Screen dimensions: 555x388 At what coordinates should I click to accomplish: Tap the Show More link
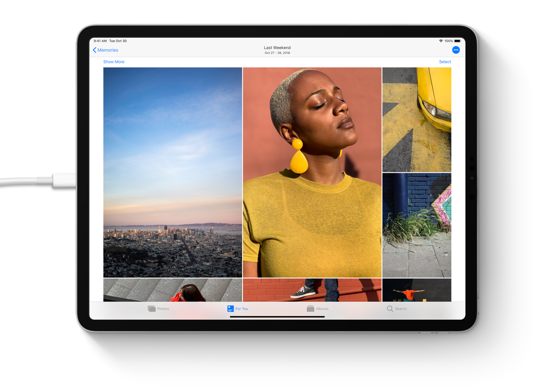click(x=114, y=62)
